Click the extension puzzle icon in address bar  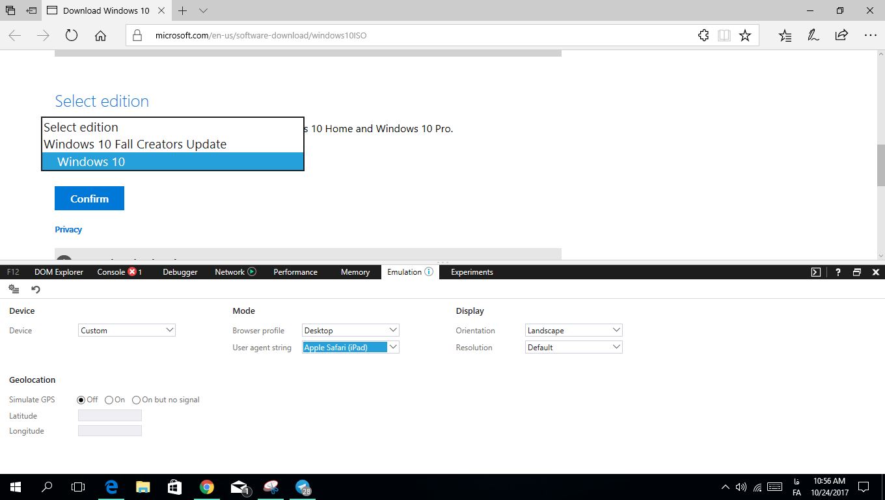coord(703,35)
